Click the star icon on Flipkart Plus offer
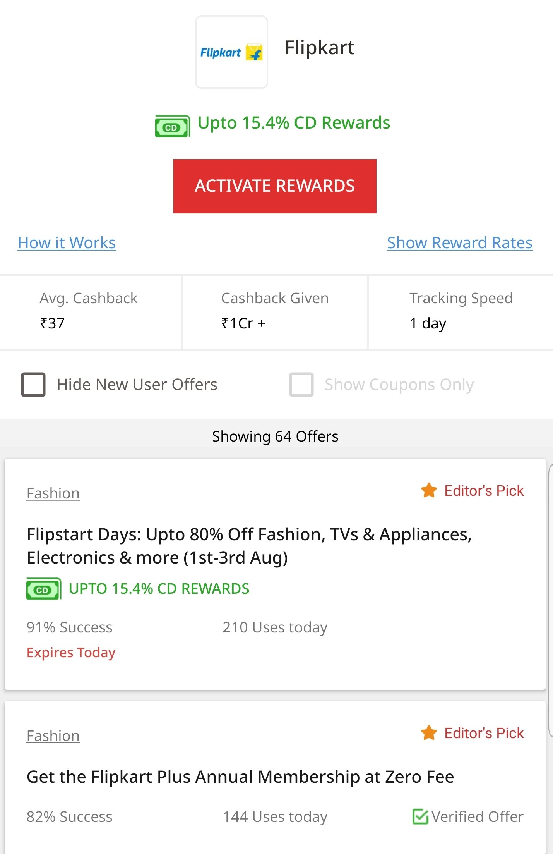Viewport: 553px width, 854px height. 429,733
